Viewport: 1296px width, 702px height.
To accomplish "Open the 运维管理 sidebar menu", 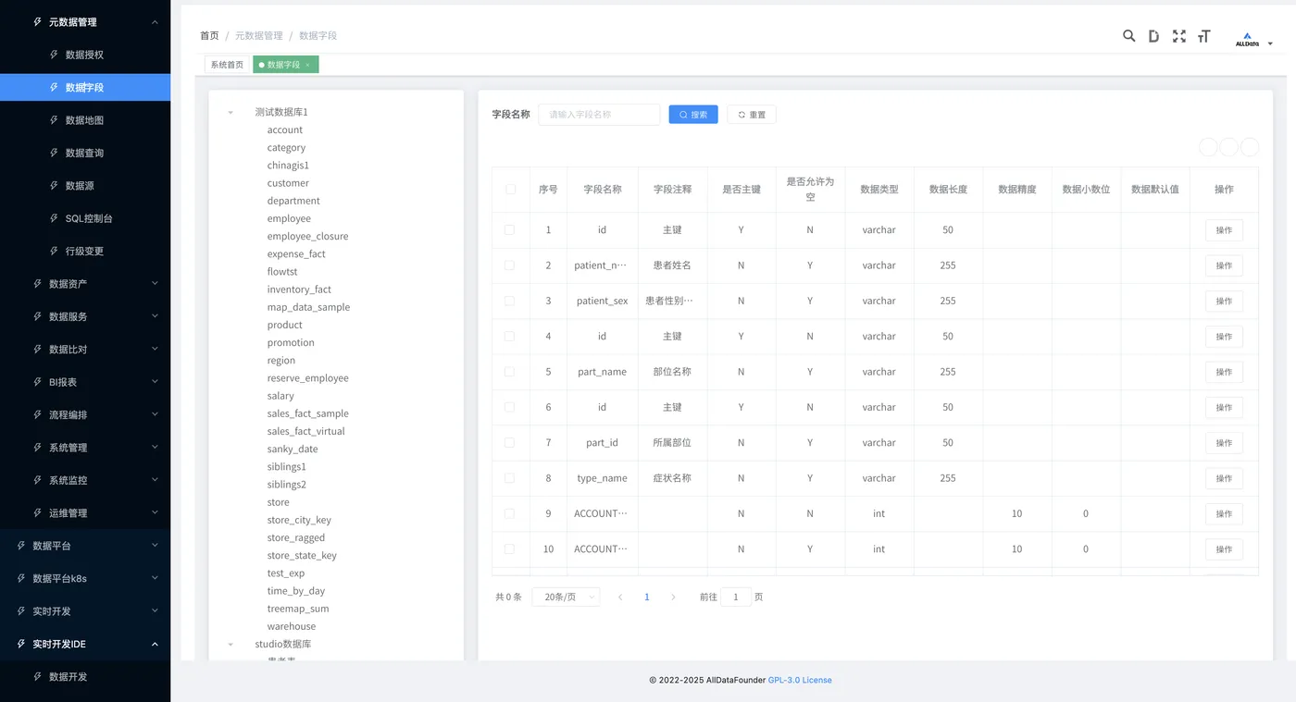I will [x=85, y=513].
